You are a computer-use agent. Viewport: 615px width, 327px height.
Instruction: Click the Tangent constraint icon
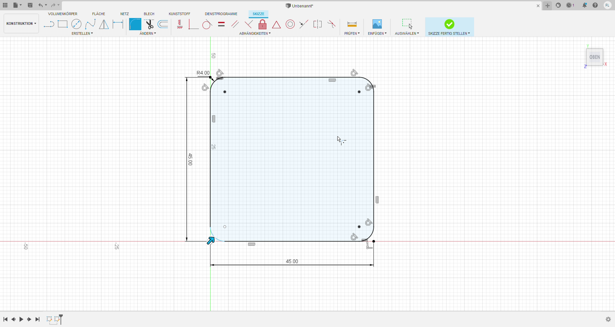click(x=207, y=24)
